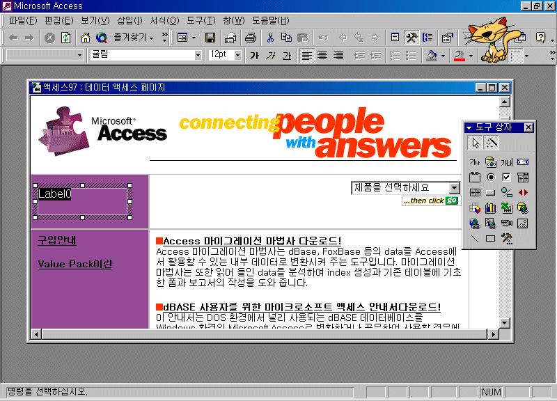Toggle center alignment

click(322, 56)
